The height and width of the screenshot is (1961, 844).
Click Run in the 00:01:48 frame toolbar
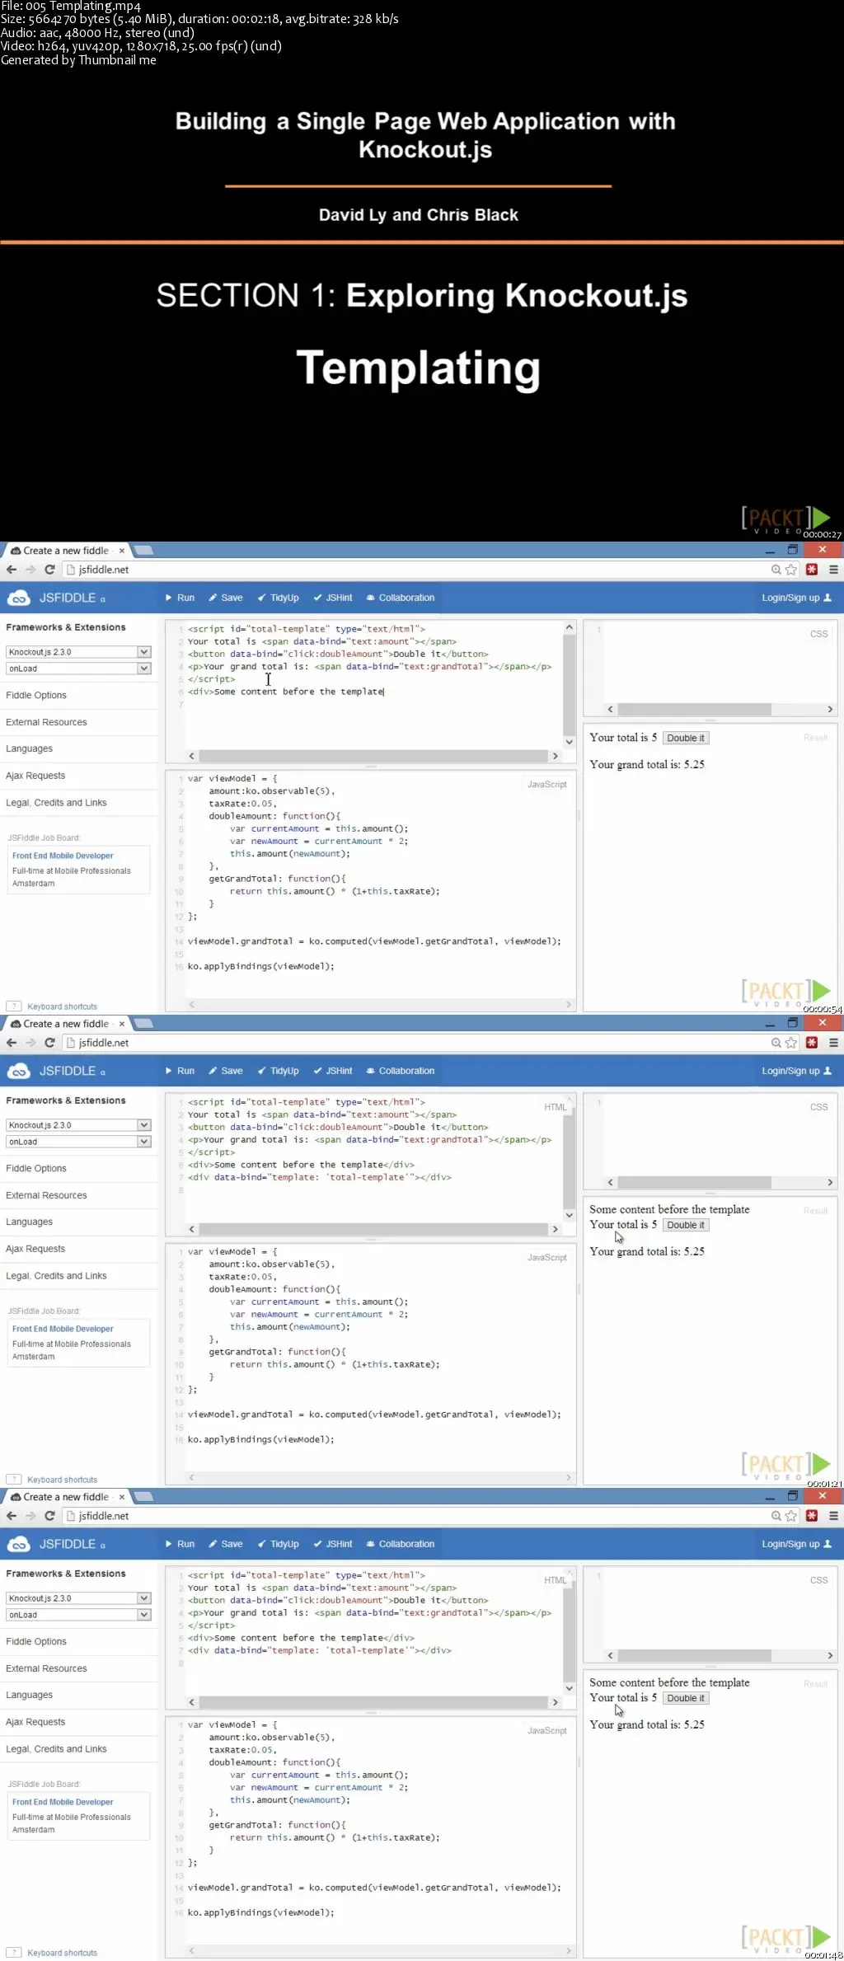[180, 1544]
